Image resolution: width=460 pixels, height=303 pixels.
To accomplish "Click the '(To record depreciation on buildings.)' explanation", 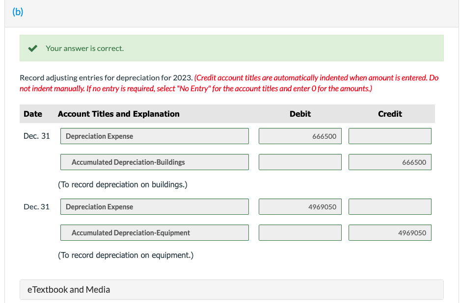I will pos(123,185).
